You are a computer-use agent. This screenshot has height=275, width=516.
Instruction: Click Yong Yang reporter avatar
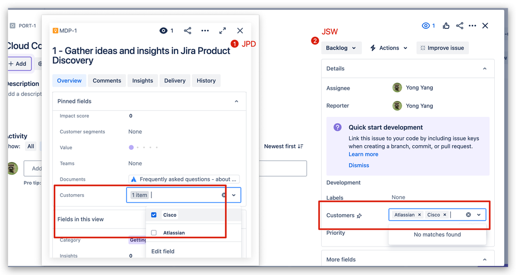tap(397, 106)
